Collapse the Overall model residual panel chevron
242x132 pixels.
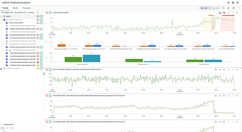pos(233,13)
